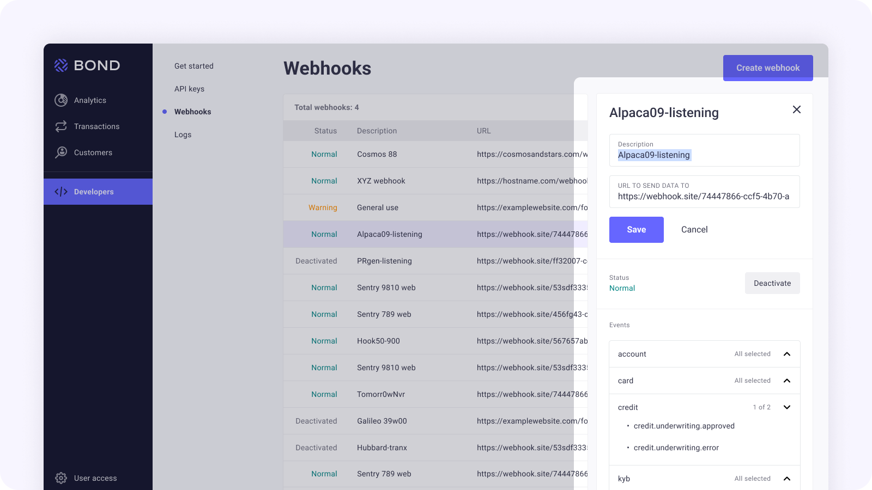Viewport: 872px width, 490px height.
Task: Select Webhooks in developer menu
Action: click(192, 112)
